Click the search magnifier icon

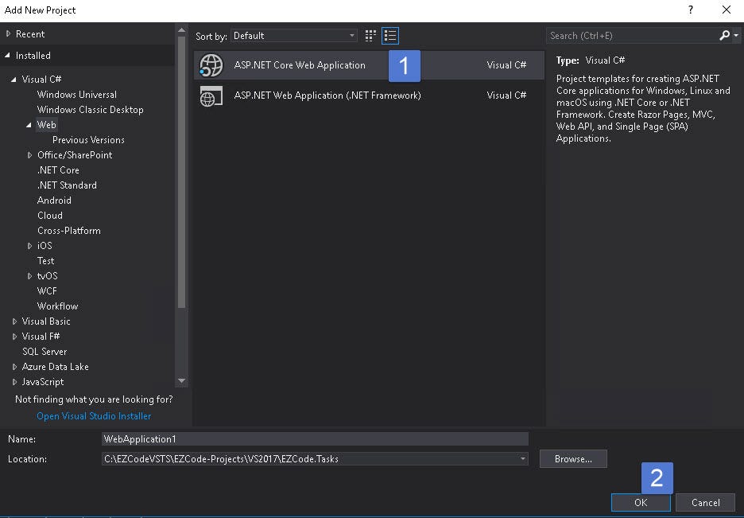725,36
